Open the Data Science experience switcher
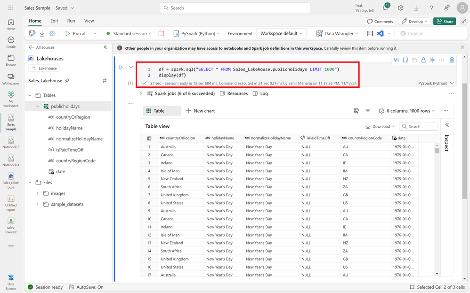Screen dimensions: 470x293 (11, 282)
